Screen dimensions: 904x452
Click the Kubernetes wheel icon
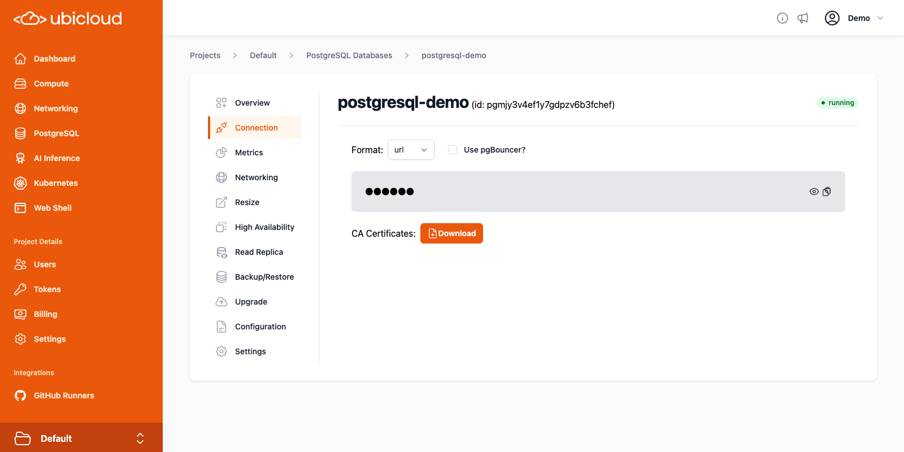click(20, 183)
